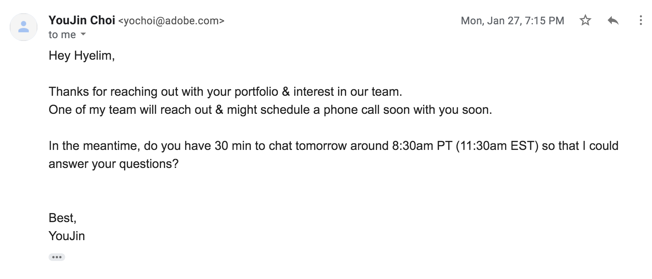Viewport: 652px width, 279px height.
Task: Click the "Best," closing line
Action: 62,218
